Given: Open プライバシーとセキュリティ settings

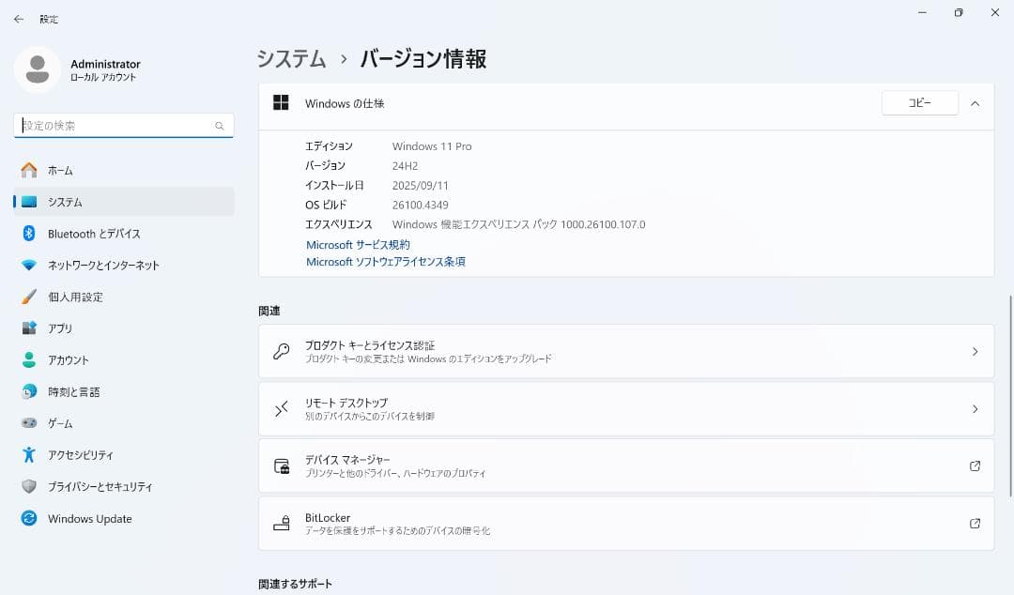Looking at the screenshot, I should [x=124, y=486].
